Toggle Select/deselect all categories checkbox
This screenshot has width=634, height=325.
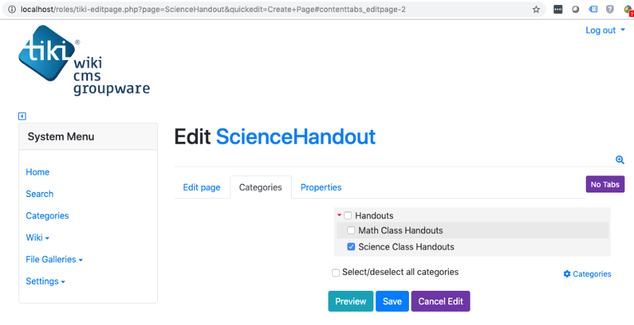coord(335,273)
